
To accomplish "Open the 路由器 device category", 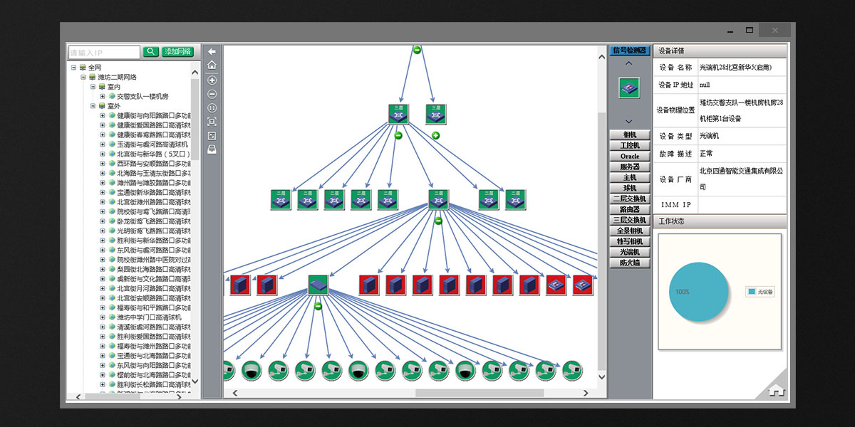I will pos(629,209).
